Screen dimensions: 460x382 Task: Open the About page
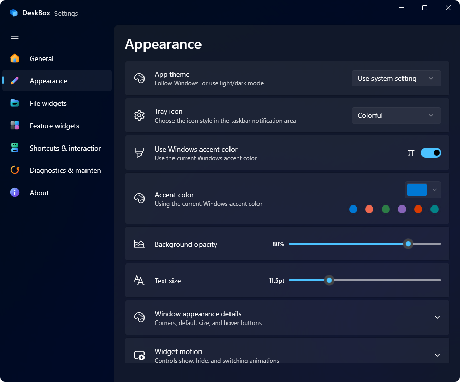tap(57, 193)
